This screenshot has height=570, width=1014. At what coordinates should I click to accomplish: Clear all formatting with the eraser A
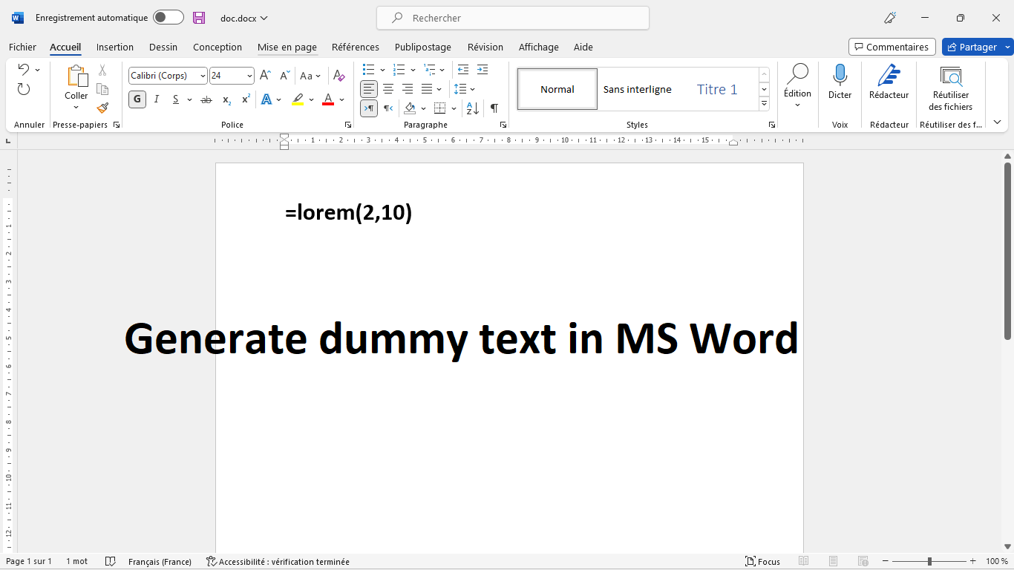(x=339, y=76)
